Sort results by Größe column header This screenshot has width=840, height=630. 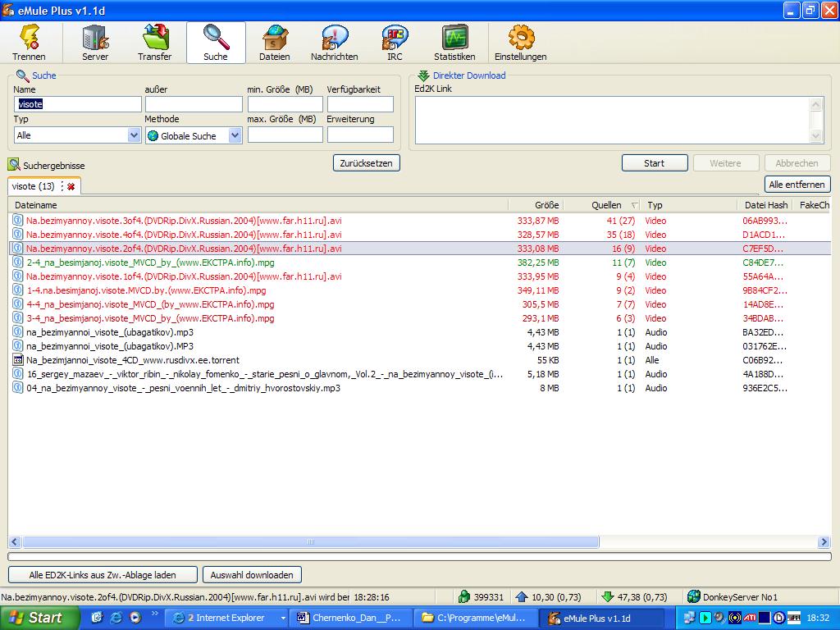(x=536, y=204)
